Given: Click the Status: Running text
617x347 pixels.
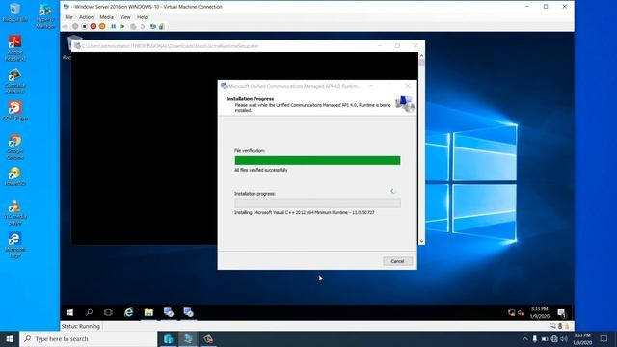Looking at the screenshot, I should [81, 326].
